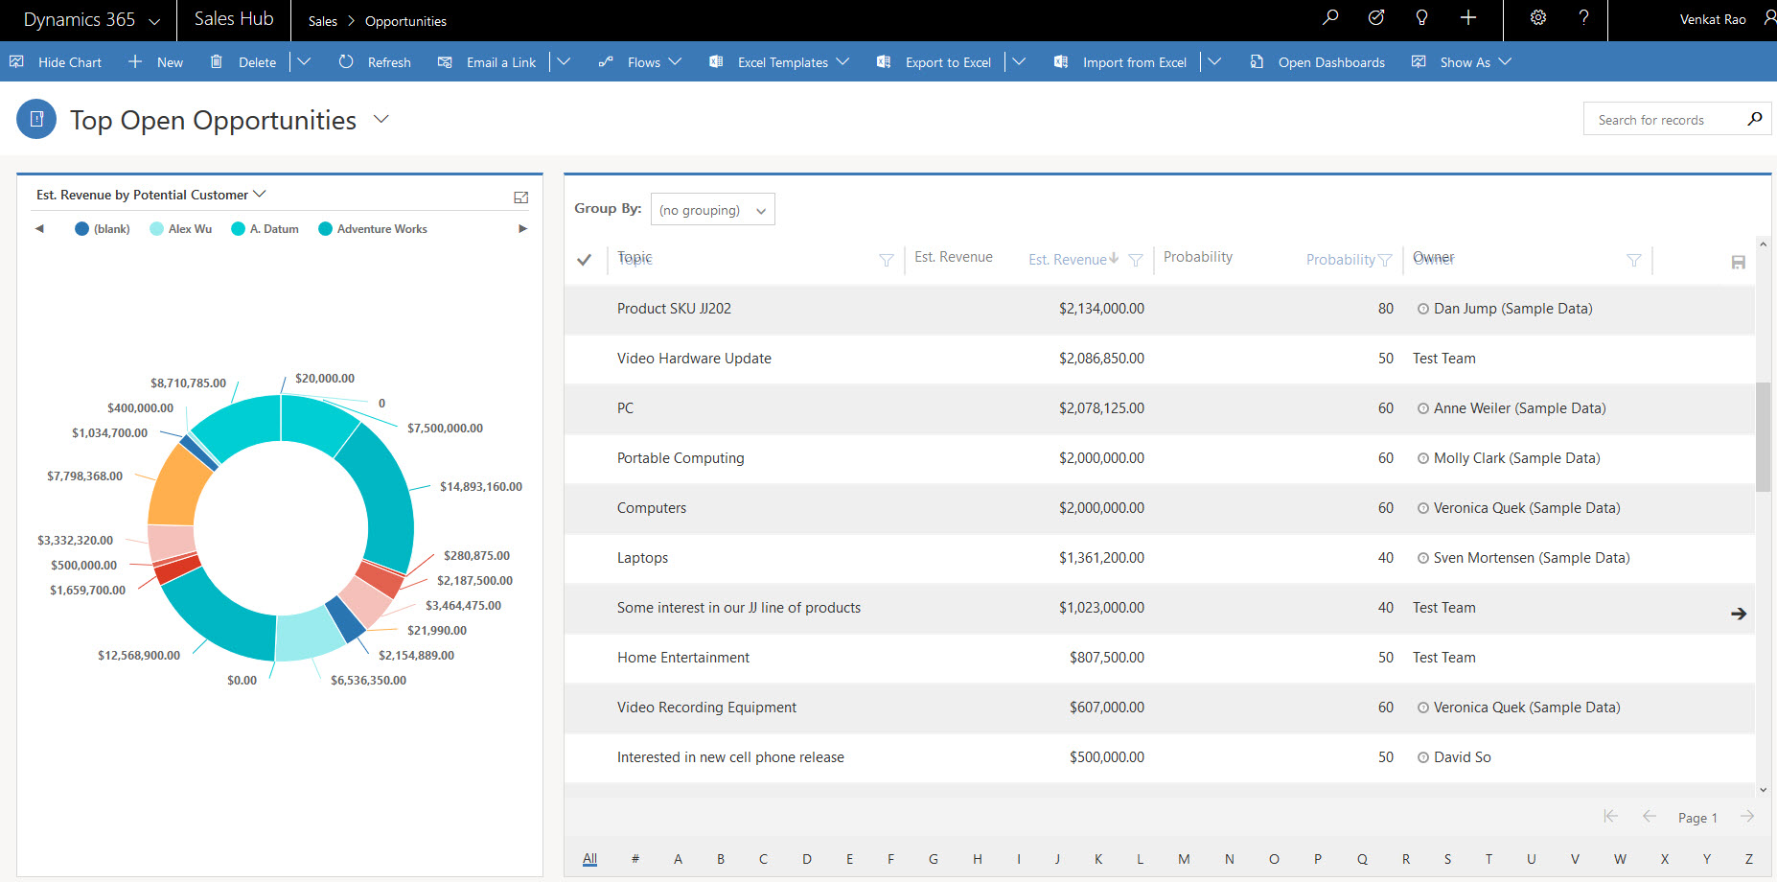Open the Group By dropdown
This screenshot has width=1777, height=882.
click(x=712, y=210)
